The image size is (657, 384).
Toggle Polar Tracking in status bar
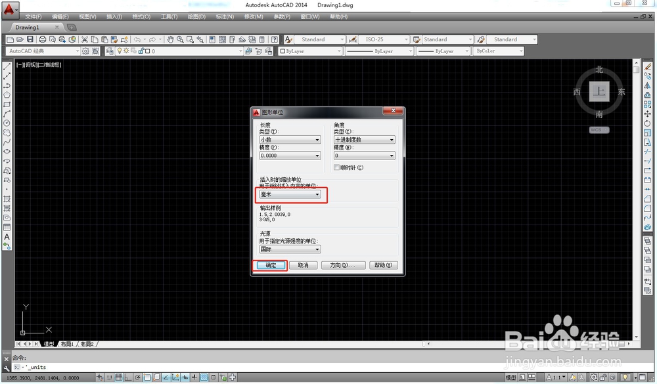pos(137,377)
